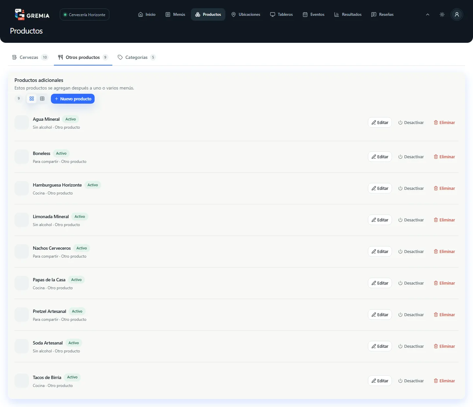Edit Hamburguesa Horizonte
The width and height of the screenshot is (473, 407).
(380, 188)
